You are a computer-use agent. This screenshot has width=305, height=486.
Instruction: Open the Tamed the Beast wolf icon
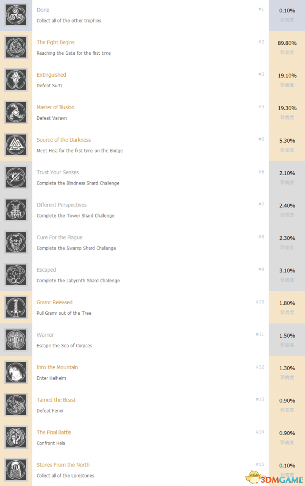16,405
